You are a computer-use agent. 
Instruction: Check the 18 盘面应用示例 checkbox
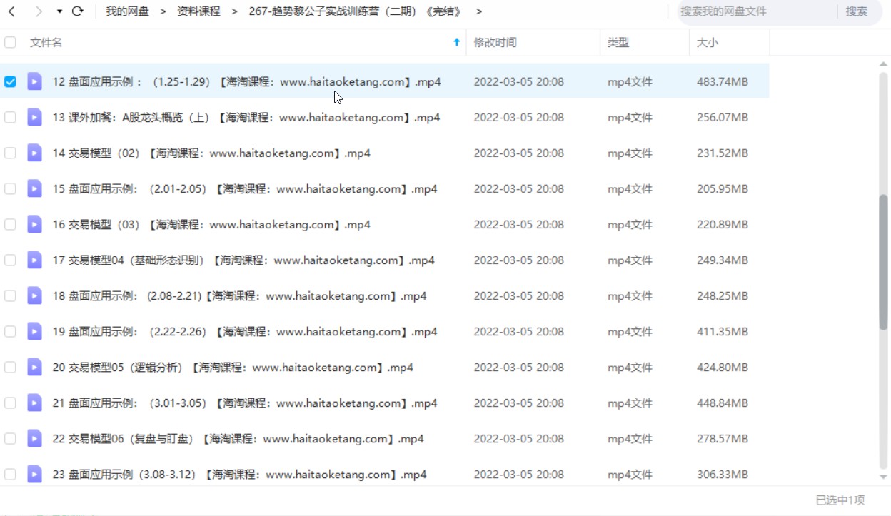coord(10,295)
